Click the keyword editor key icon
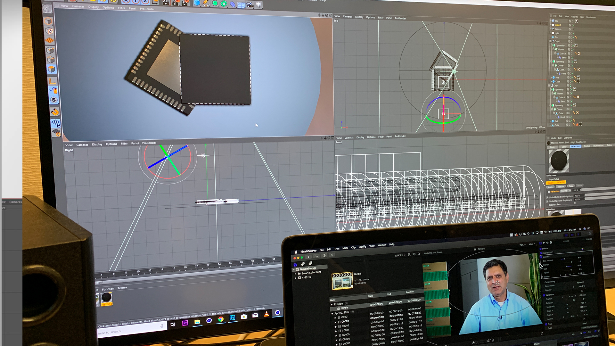 [316, 256]
